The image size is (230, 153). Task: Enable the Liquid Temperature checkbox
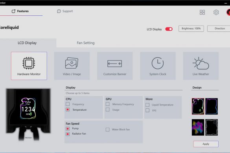coord(147,105)
